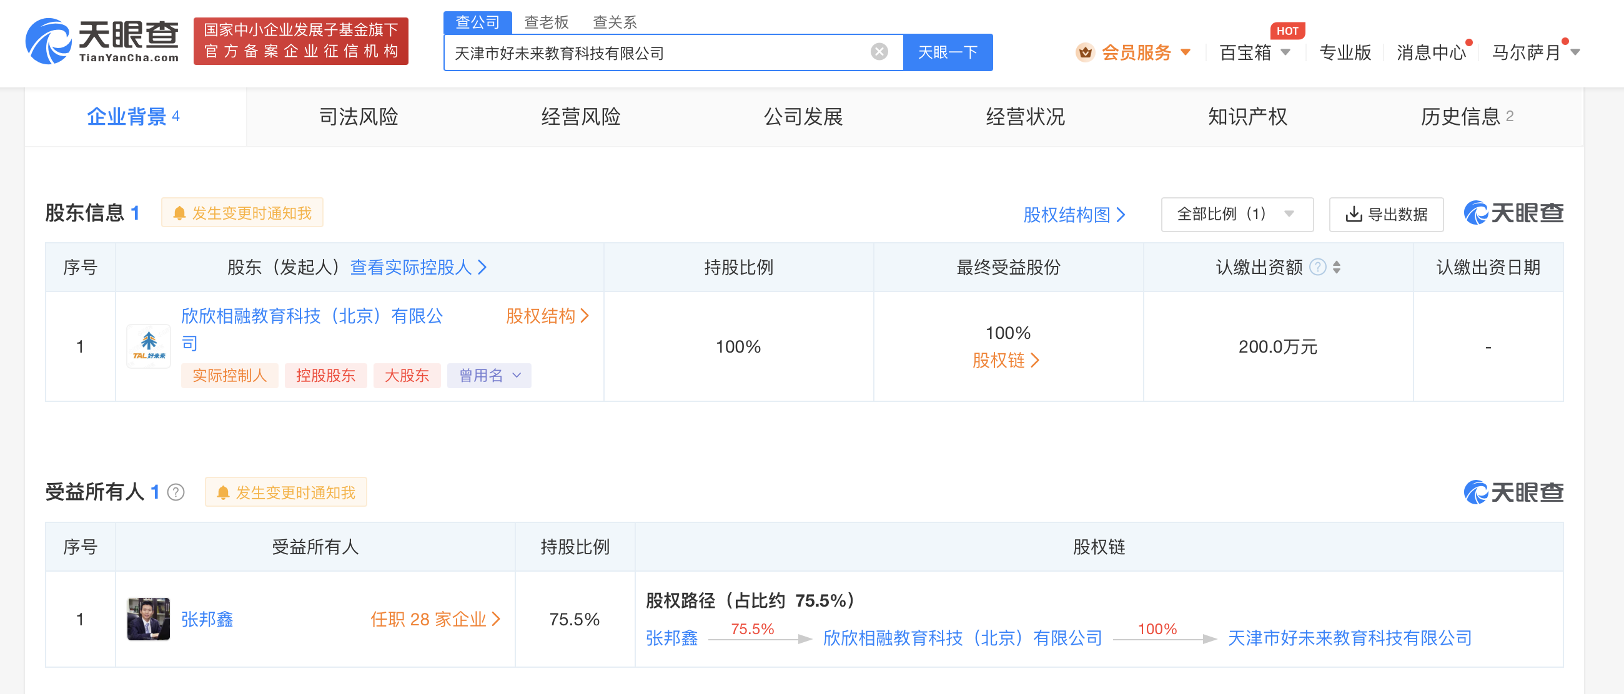
Task: Click the 大股东 tag
Action: point(407,375)
